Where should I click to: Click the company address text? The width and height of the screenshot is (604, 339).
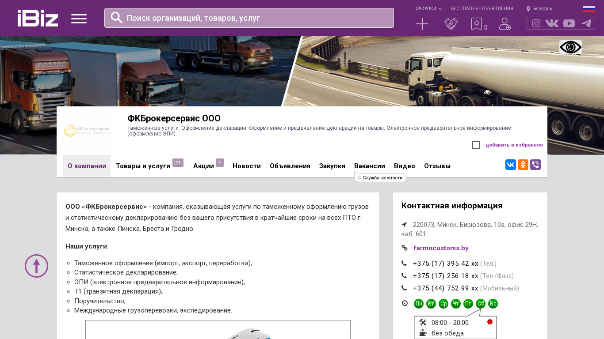pos(470,229)
